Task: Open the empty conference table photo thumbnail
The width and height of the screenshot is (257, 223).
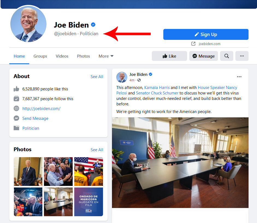Action: click(58, 202)
